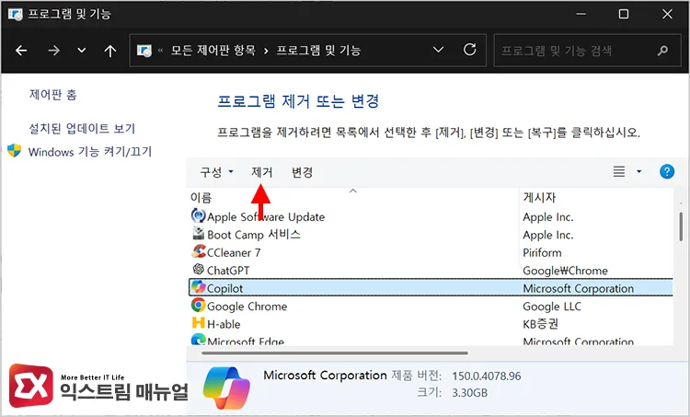
Task: Open the '구성' dropdown menu
Action: tap(216, 172)
